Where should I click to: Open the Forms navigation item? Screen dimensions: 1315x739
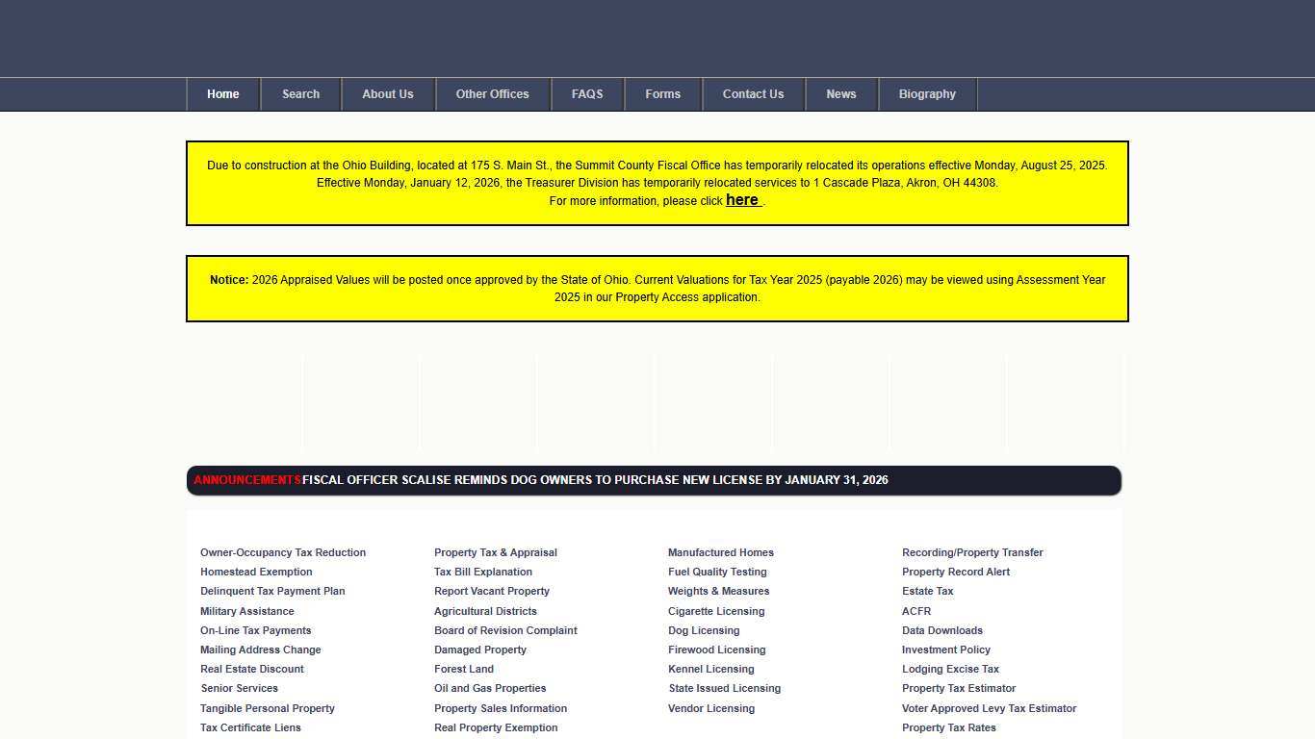[x=662, y=94]
